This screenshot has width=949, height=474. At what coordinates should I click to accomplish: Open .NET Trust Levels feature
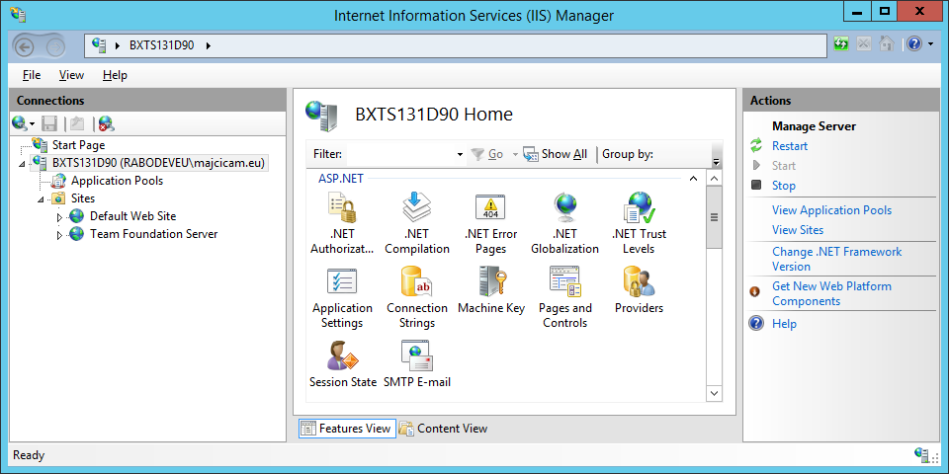click(x=640, y=222)
